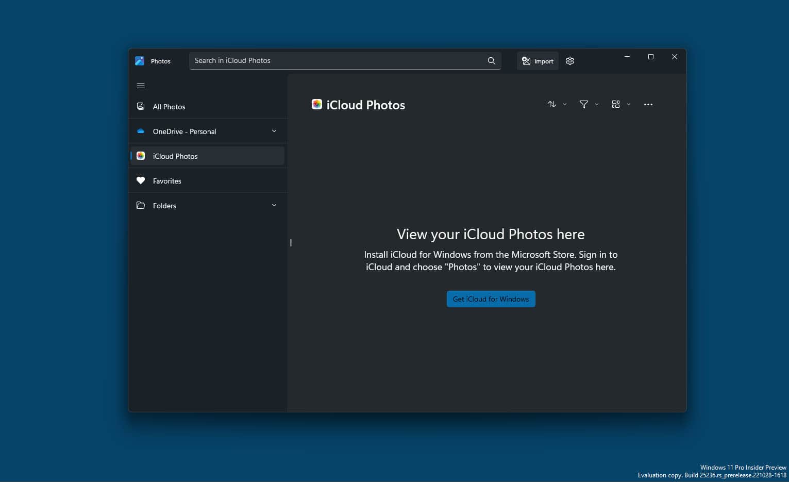Toggle the hamburger navigation menu

[x=141, y=86]
